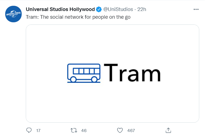
Task: Click the bus logo's right wheel
Action: coord(94,80)
